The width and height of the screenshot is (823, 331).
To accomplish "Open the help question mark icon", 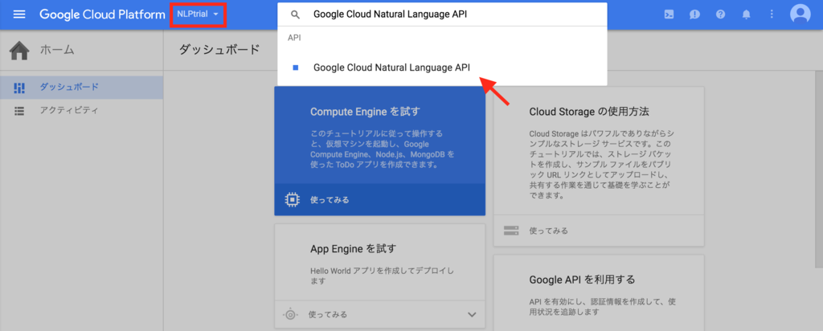I will click(721, 14).
